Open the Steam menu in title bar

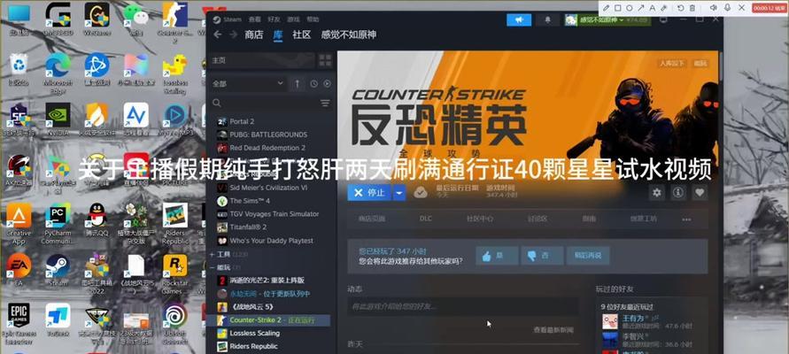click(x=232, y=19)
